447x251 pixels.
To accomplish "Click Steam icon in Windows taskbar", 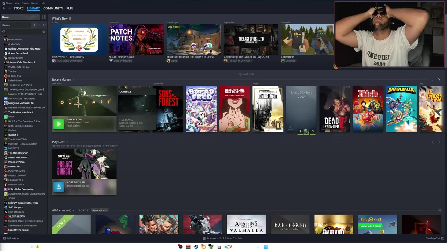I will click(196, 247).
